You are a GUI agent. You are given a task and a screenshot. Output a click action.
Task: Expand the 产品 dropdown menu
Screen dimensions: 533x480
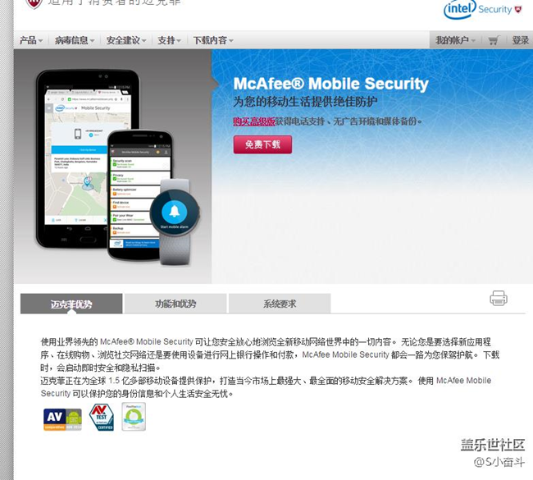(31, 40)
